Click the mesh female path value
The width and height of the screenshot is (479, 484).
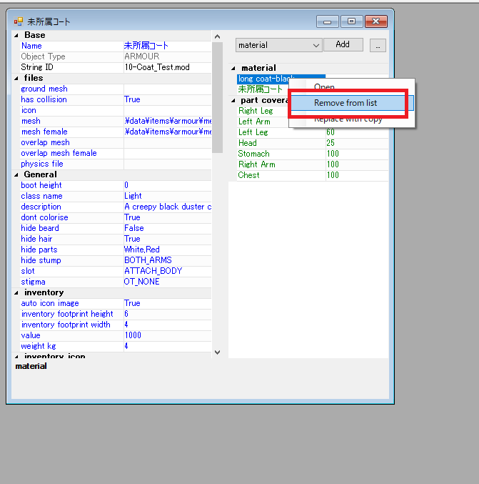pos(167,132)
